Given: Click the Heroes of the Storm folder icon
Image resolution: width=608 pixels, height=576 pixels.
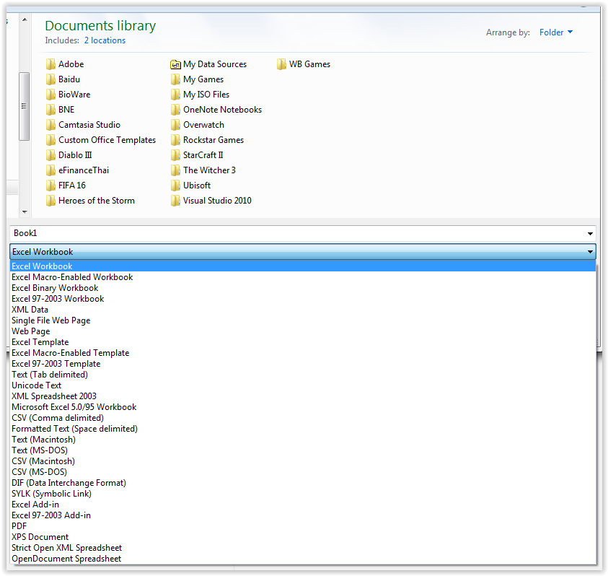Looking at the screenshot, I should [50, 200].
